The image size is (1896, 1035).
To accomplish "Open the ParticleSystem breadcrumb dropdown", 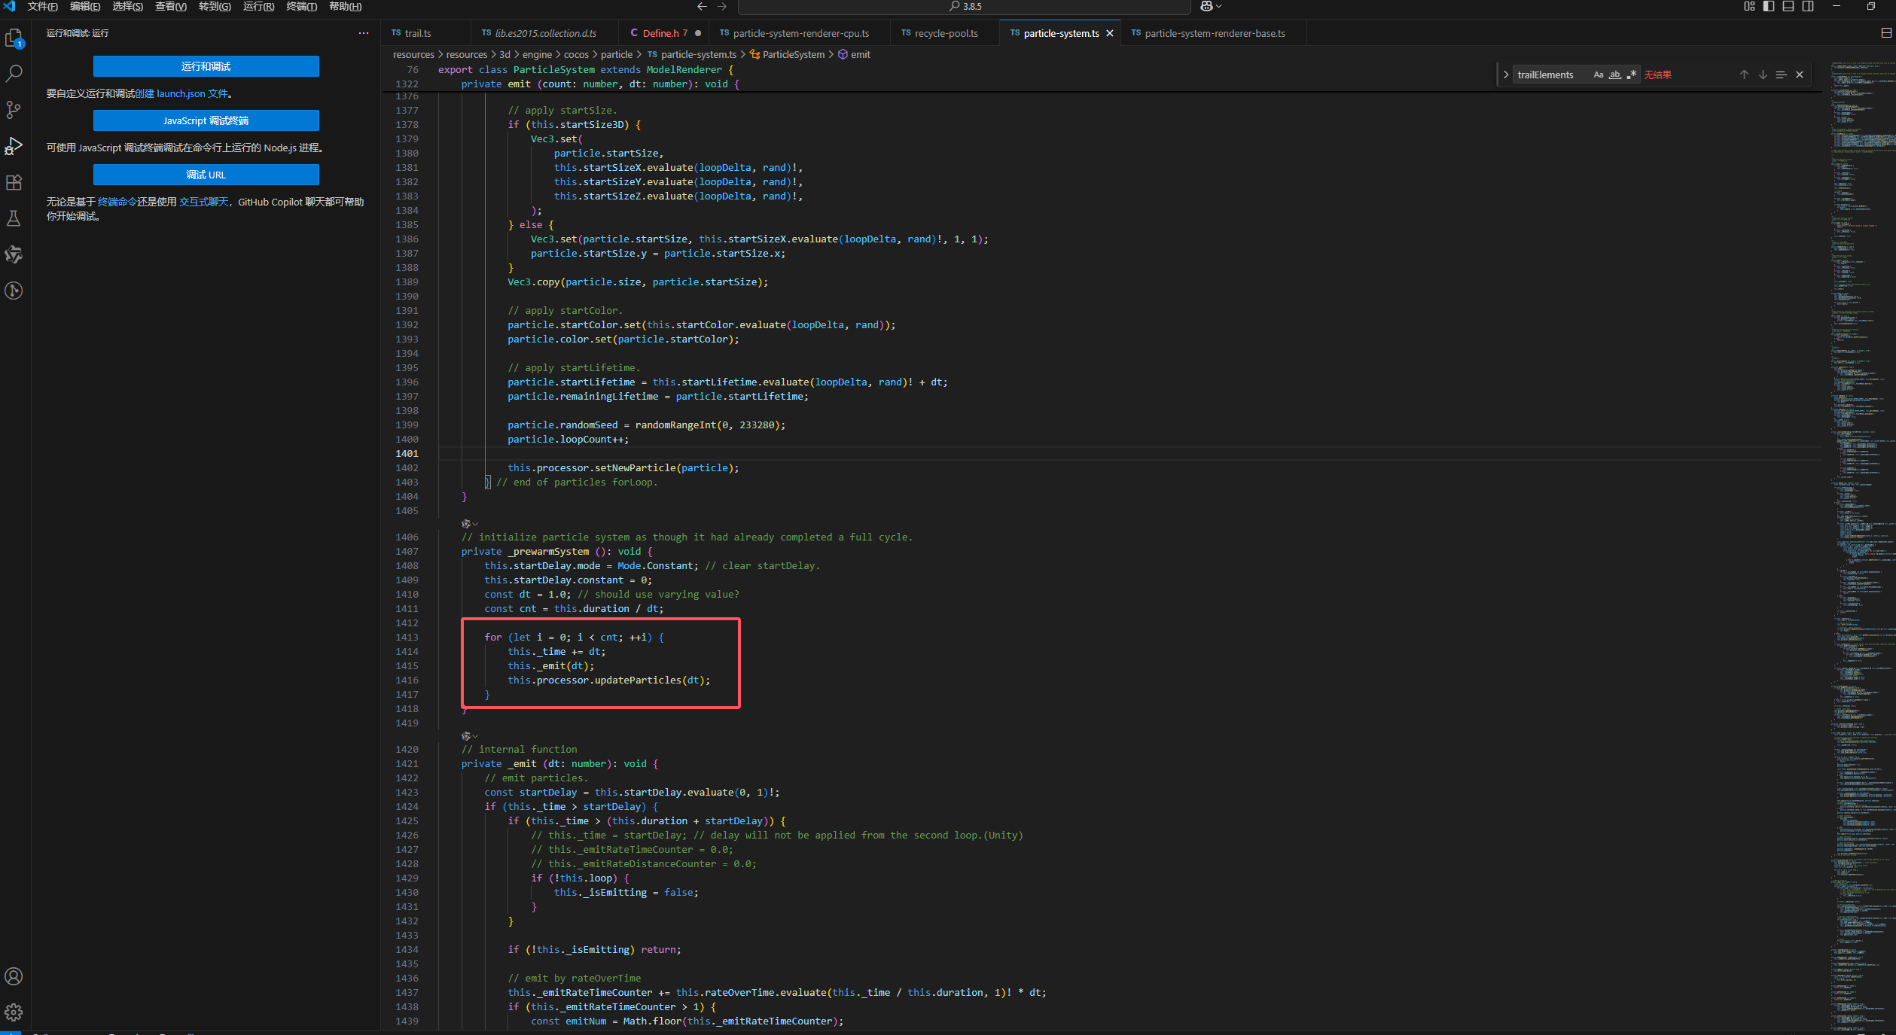I will [793, 54].
